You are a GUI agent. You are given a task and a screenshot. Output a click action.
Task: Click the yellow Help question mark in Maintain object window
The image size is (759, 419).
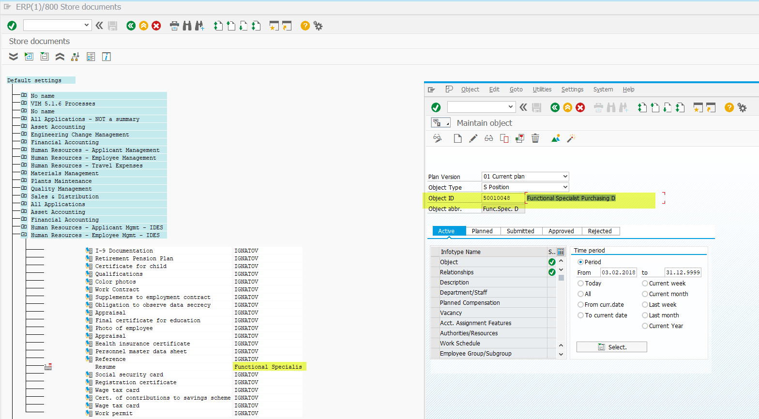point(729,107)
